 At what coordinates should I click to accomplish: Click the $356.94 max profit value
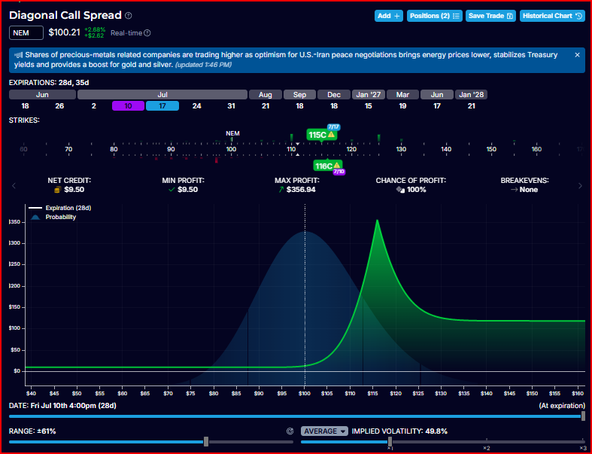pos(301,190)
